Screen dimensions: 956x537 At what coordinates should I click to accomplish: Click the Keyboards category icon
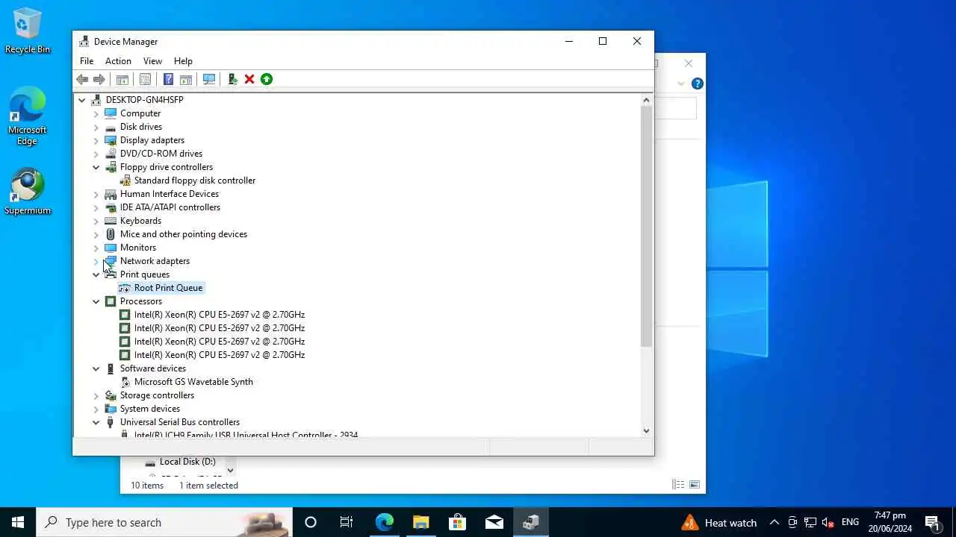111,221
